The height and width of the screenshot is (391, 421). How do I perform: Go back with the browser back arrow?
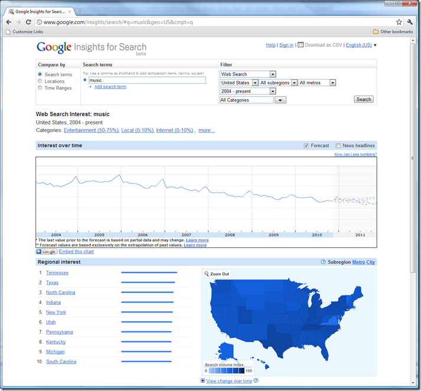tap(9, 22)
